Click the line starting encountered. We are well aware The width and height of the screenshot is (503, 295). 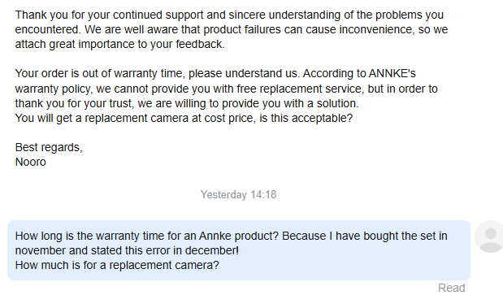tap(232, 29)
